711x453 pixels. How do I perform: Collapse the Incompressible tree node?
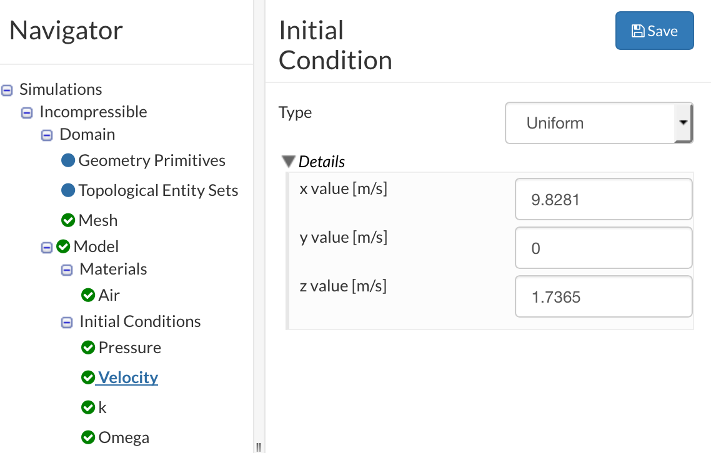pos(27,112)
